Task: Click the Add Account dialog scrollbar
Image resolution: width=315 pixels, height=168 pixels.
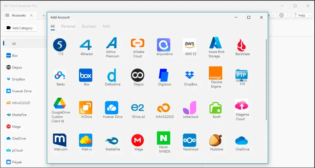Action: click(266, 79)
